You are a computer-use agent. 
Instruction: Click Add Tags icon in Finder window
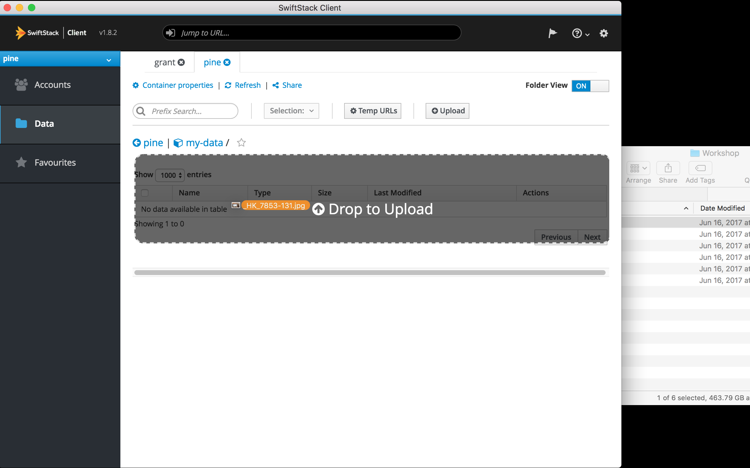[700, 168]
